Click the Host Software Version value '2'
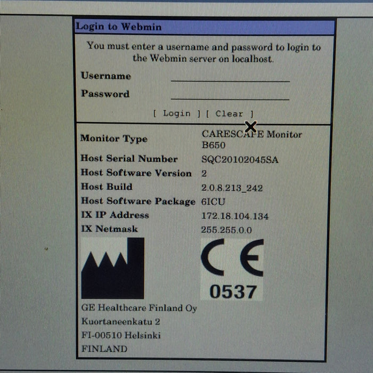 (x=204, y=174)
